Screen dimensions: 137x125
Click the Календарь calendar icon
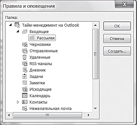click(25, 96)
